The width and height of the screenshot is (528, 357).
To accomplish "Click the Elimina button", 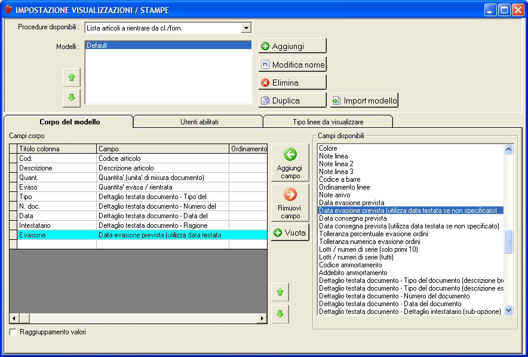I will pyautogui.click(x=292, y=83).
